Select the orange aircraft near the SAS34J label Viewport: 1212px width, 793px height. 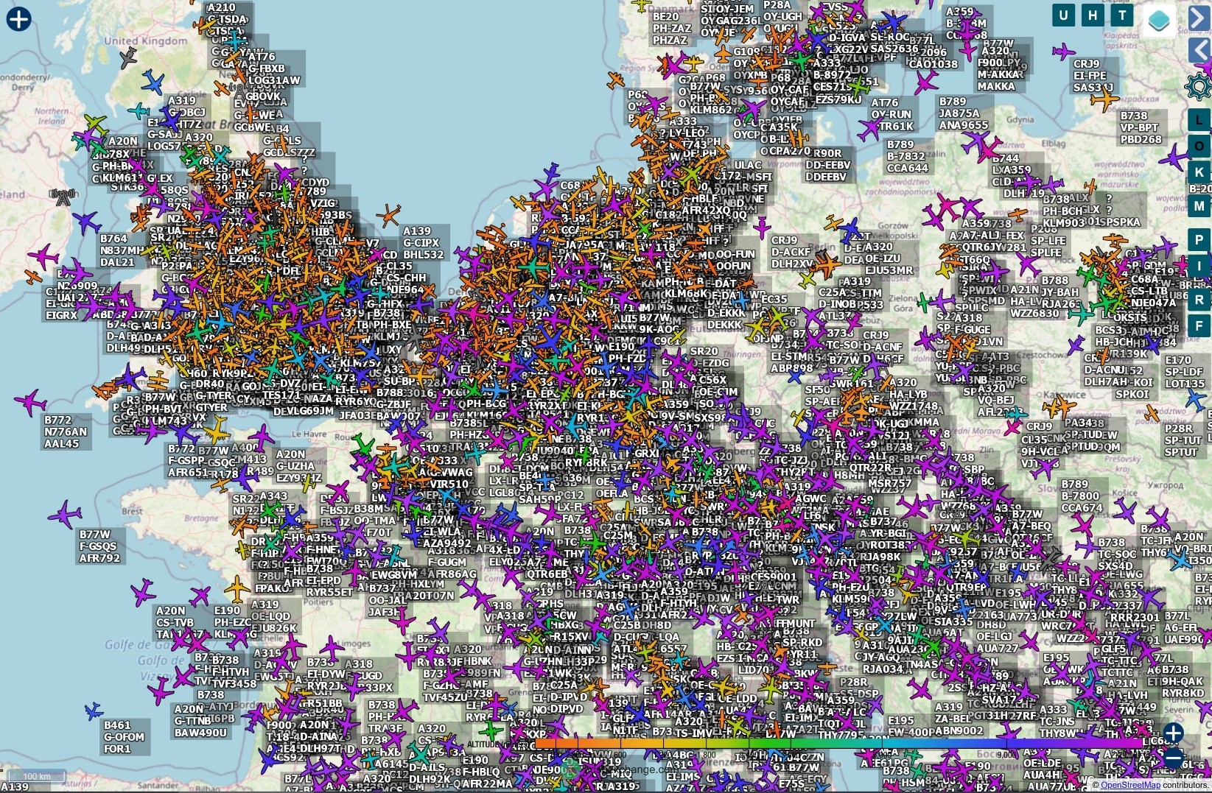pyautogui.click(x=1104, y=99)
